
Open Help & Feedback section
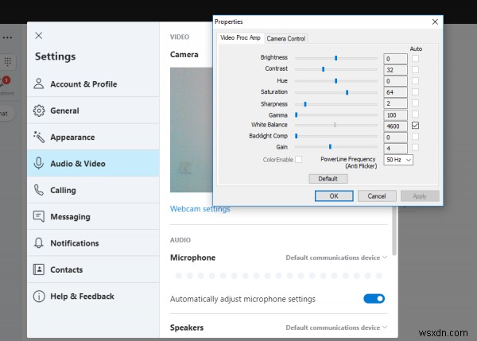pos(93,296)
